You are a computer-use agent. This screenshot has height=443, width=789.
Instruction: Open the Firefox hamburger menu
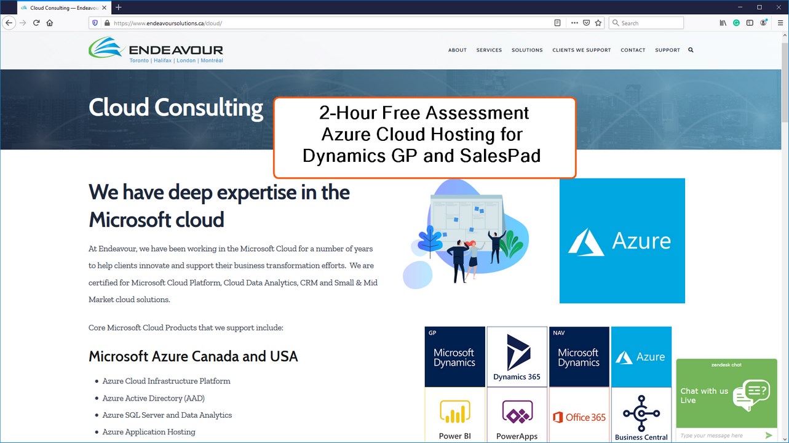780,23
